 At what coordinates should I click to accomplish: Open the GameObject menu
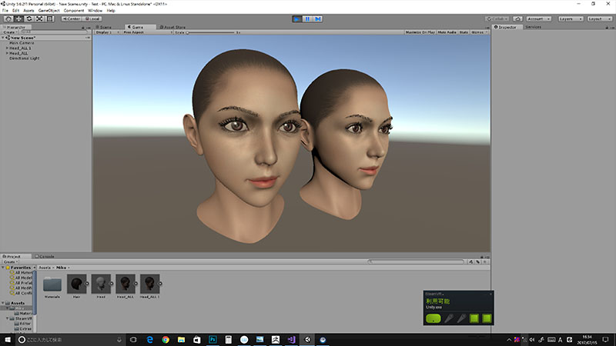[49, 11]
